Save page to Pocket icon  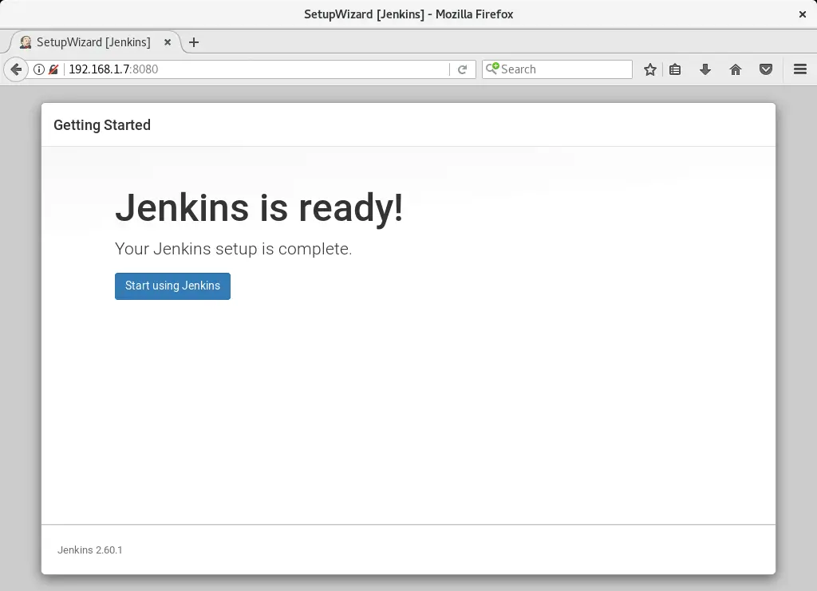point(765,69)
